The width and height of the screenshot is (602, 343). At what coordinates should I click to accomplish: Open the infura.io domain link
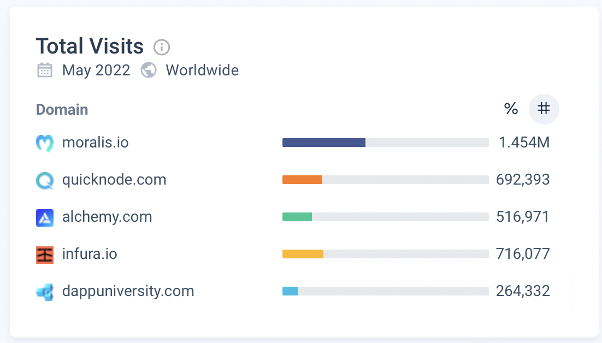[90, 254]
